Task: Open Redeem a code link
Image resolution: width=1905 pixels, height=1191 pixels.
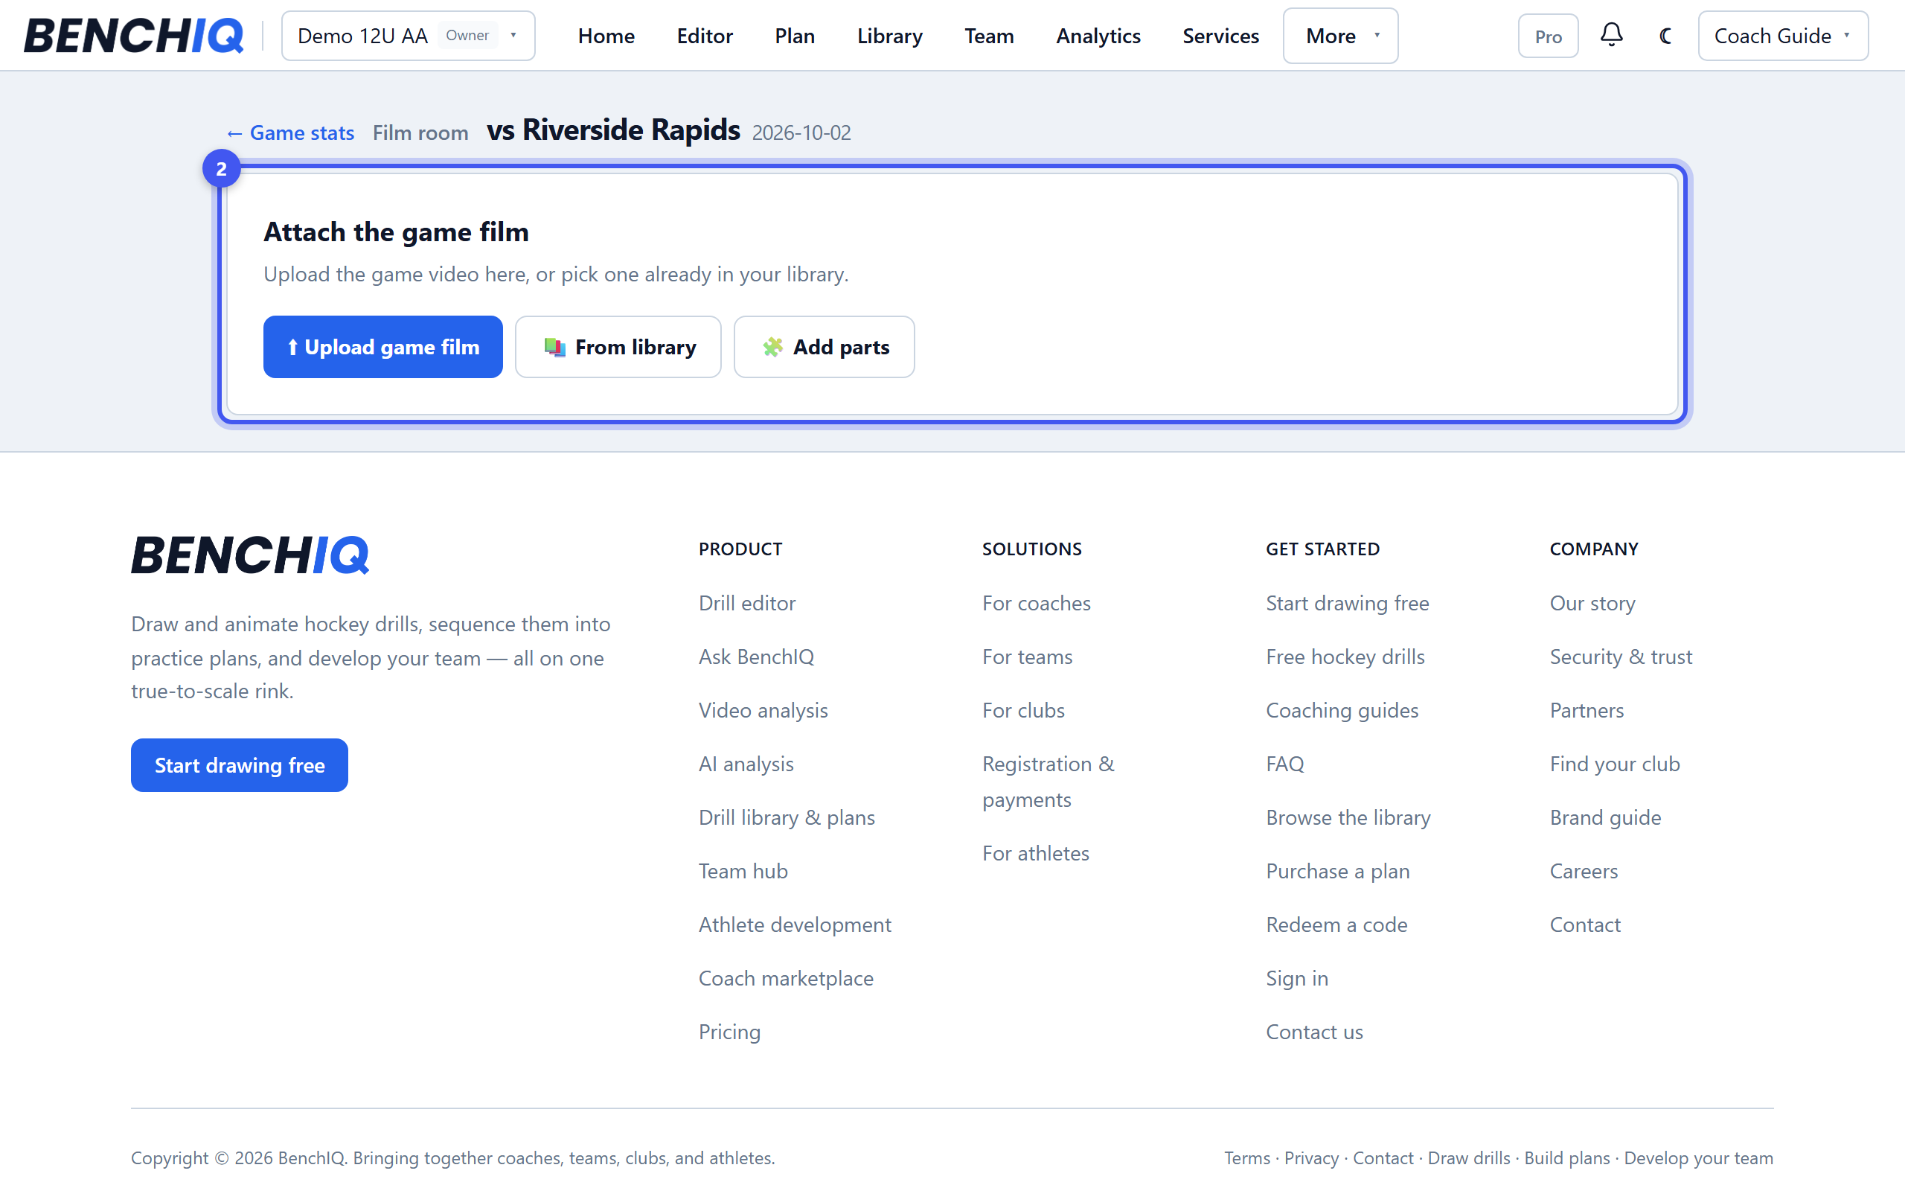Action: pos(1336,924)
